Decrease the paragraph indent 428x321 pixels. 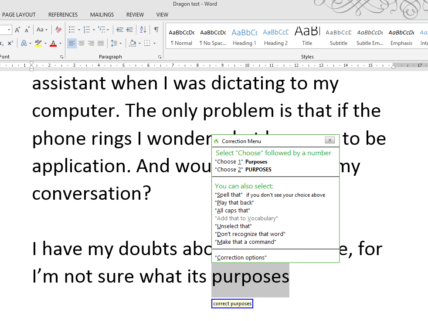pyautogui.click(x=119, y=30)
